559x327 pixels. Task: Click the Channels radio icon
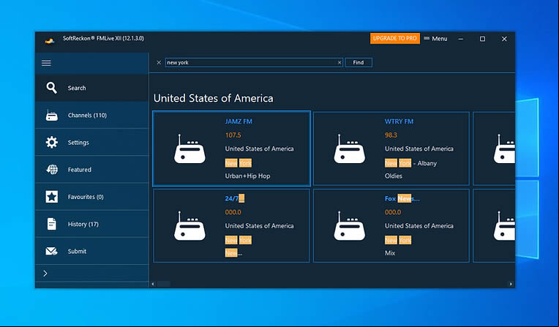tap(52, 115)
